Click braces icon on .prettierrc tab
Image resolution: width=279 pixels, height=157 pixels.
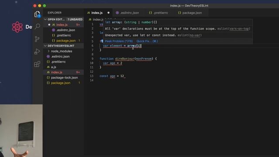click(150, 13)
